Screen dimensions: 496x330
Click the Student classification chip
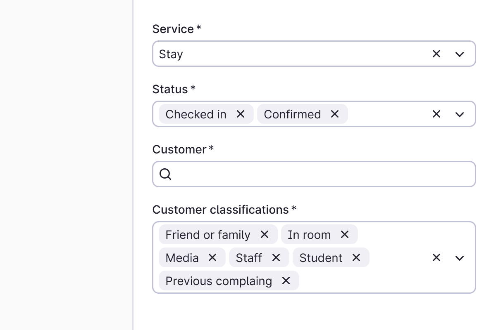(321, 258)
